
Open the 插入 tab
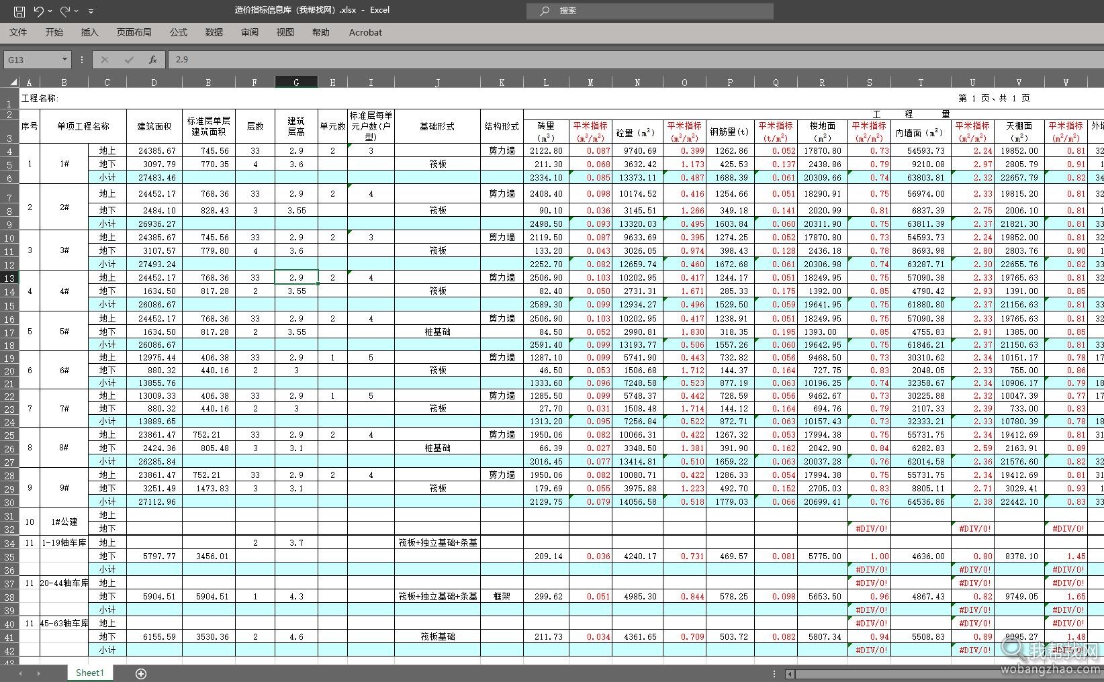(x=89, y=32)
